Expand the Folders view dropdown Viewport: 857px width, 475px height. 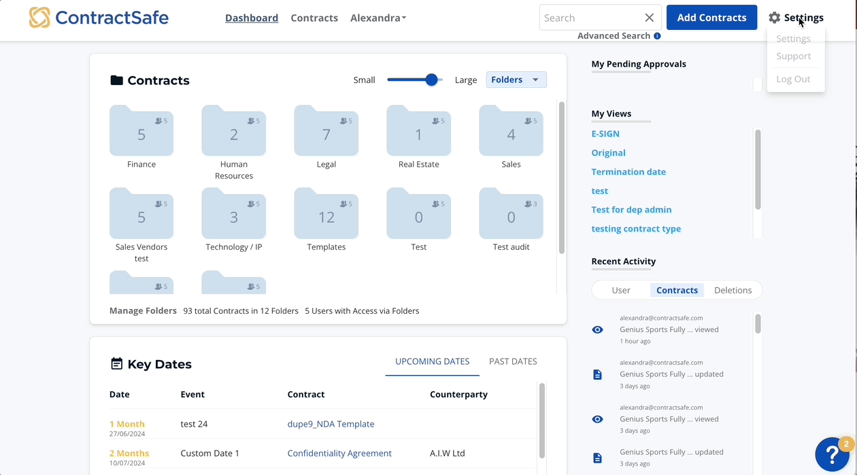[516, 80]
